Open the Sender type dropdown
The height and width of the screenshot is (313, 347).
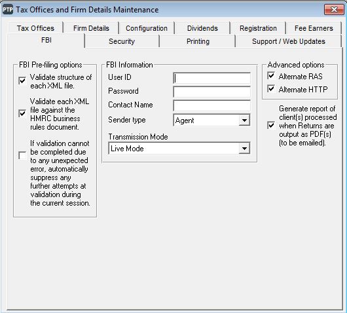pos(244,120)
